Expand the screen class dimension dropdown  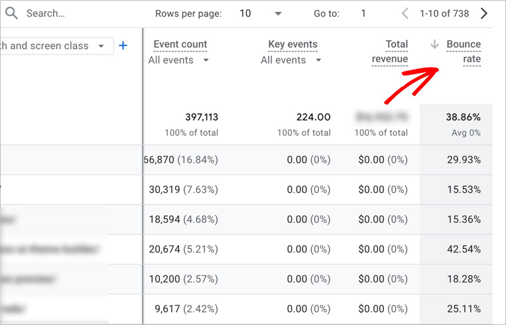pos(101,46)
